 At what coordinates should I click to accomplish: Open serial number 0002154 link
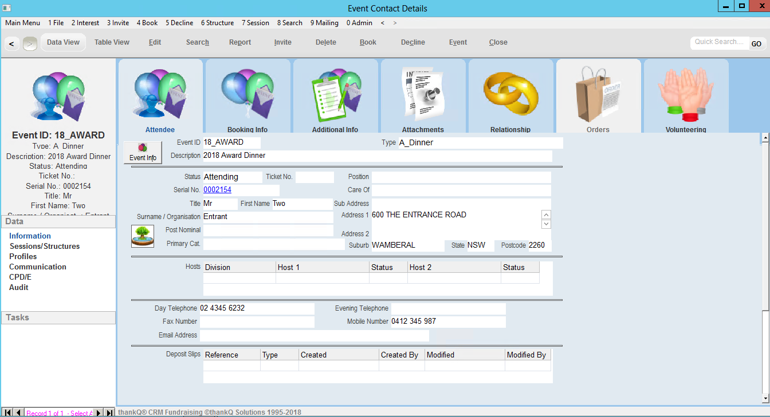217,190
